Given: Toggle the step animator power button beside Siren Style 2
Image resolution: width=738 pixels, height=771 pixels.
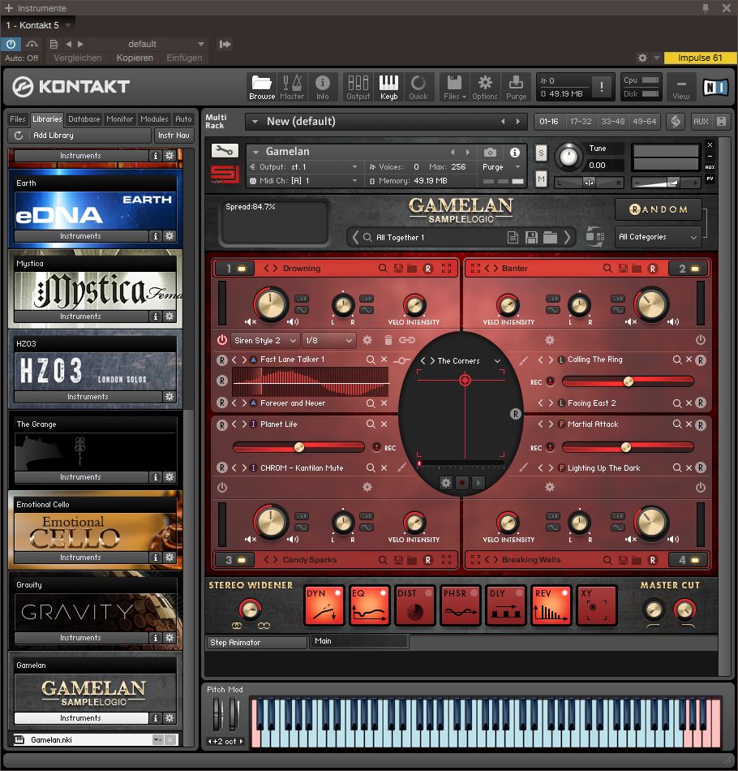Looking at the screenshot, I should coord(222,340).
